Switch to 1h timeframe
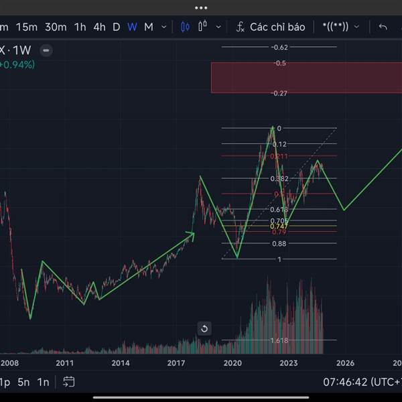402x402 pixels. coord(80,27)
